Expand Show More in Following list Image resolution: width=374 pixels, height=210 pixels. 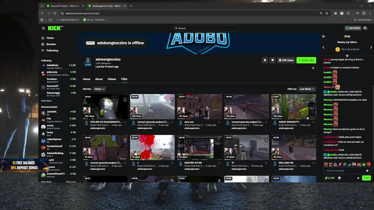[x=46, y=101]
